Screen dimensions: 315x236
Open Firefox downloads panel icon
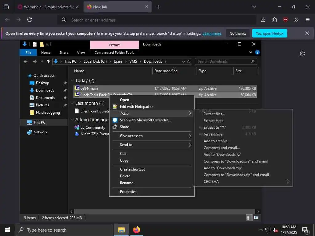(x=263, y=20)
